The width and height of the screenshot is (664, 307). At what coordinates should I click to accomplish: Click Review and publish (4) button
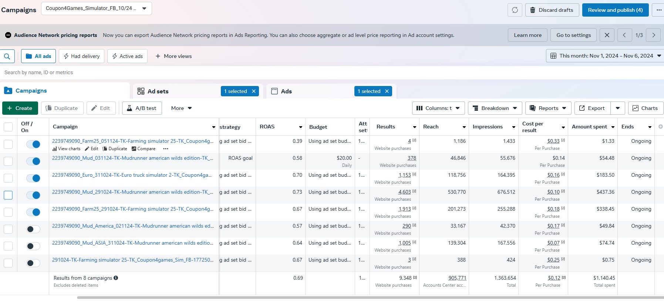point(615,10)
